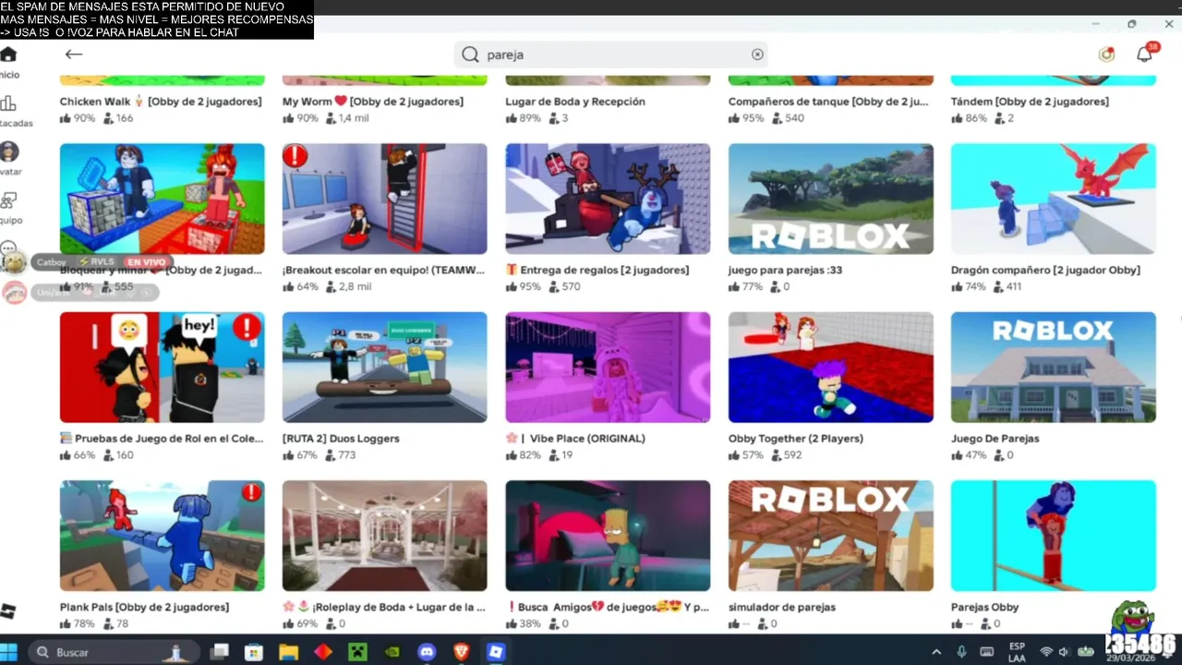Click 592 players under Obby Together
This screenshot has width=1182, height=665.
(x=786, y=455)
